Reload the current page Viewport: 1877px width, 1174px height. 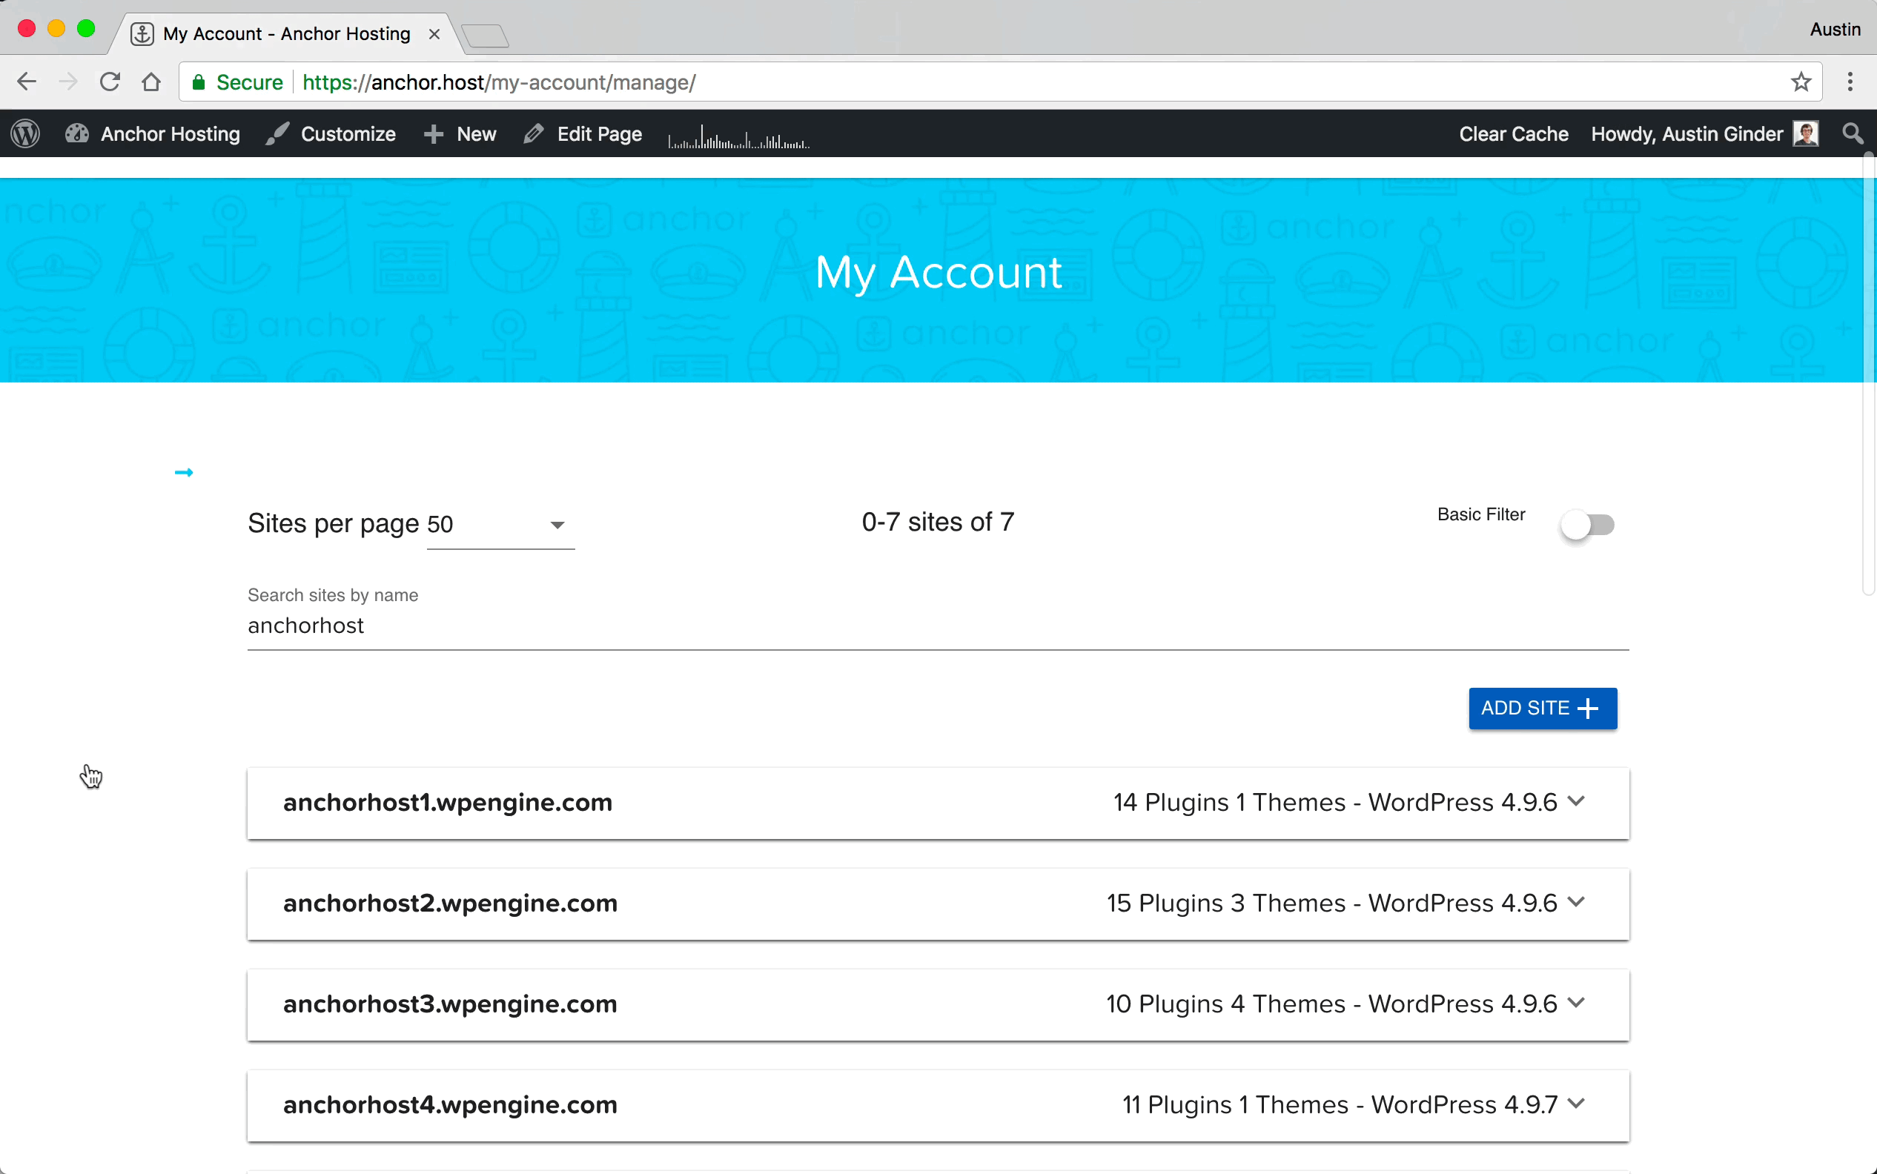(x=110, y=82)
